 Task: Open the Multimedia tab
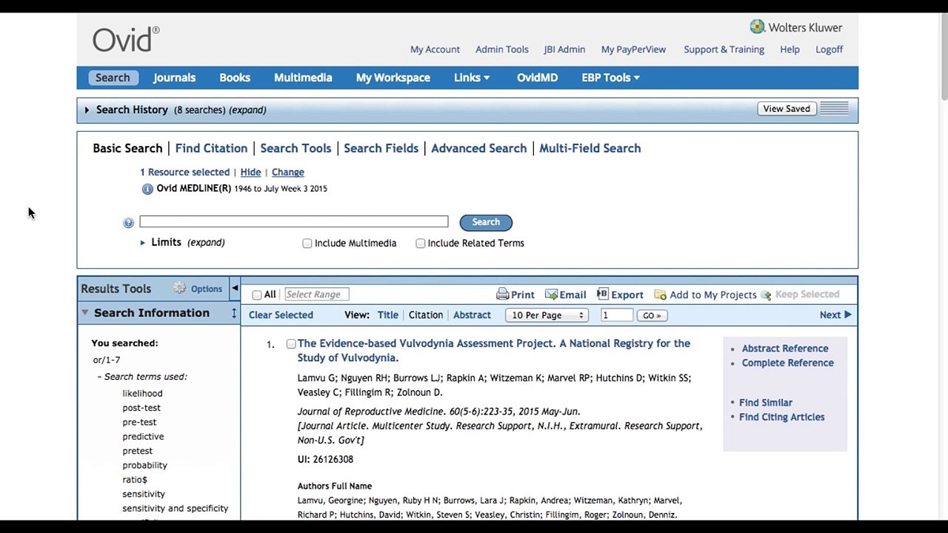pos(303,78)
